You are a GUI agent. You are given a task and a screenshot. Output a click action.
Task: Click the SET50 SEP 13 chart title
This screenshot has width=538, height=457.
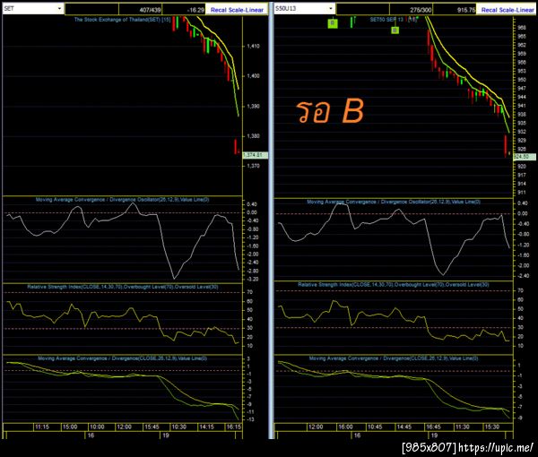[394, 20]
